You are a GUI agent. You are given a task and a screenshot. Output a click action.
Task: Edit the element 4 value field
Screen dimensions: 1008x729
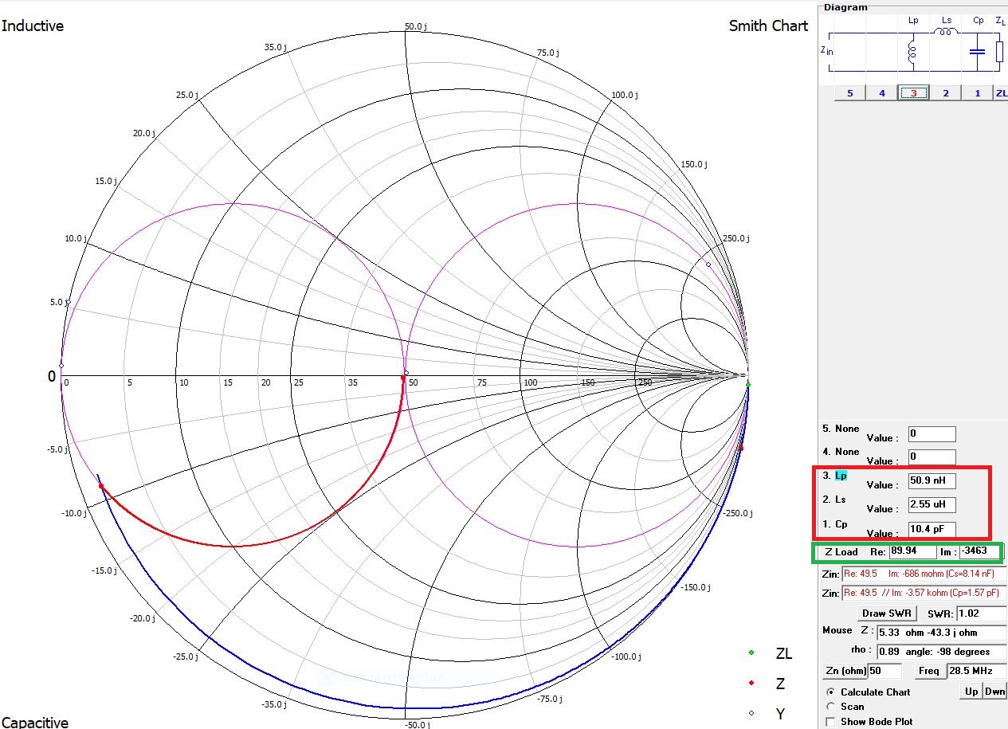click(x=932, y=457)
